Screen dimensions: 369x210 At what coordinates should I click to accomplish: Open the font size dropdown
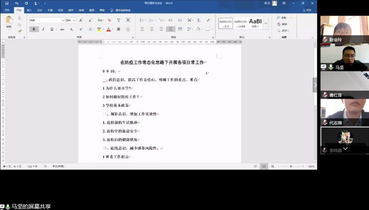point(74,21)
